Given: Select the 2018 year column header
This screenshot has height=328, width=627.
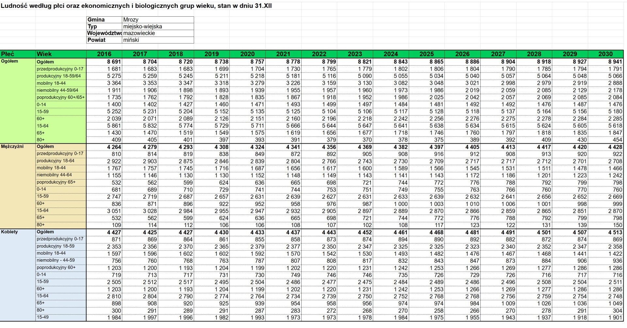Looking at the screenshot, I should (176, 54).
